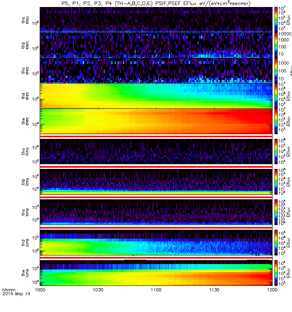Image resolution: width=292 pixels, height=312 pixels.
Task: Select the 'thd ions' axis label
Action: [25, 243]
